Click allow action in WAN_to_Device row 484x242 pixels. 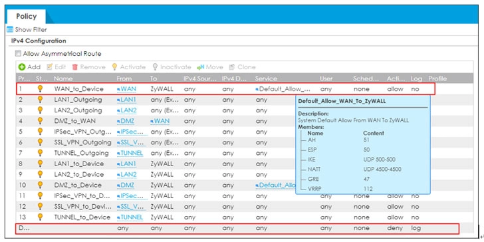coord(395,89)
